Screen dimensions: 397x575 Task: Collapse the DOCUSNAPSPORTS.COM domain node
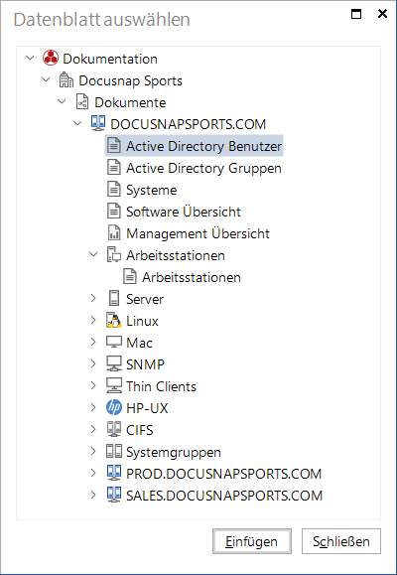[77, 123]
